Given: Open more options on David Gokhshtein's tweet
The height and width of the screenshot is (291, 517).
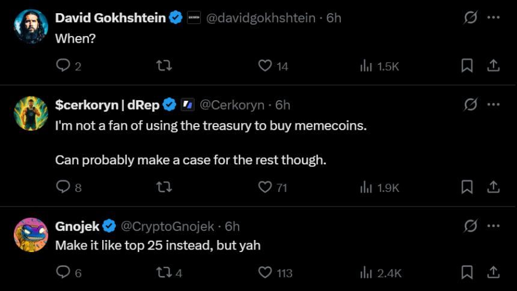Looking at the screenshot, I should click(x=494, y=18).
